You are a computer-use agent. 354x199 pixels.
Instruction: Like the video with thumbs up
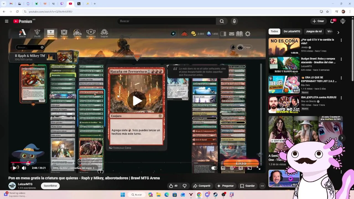173,186
